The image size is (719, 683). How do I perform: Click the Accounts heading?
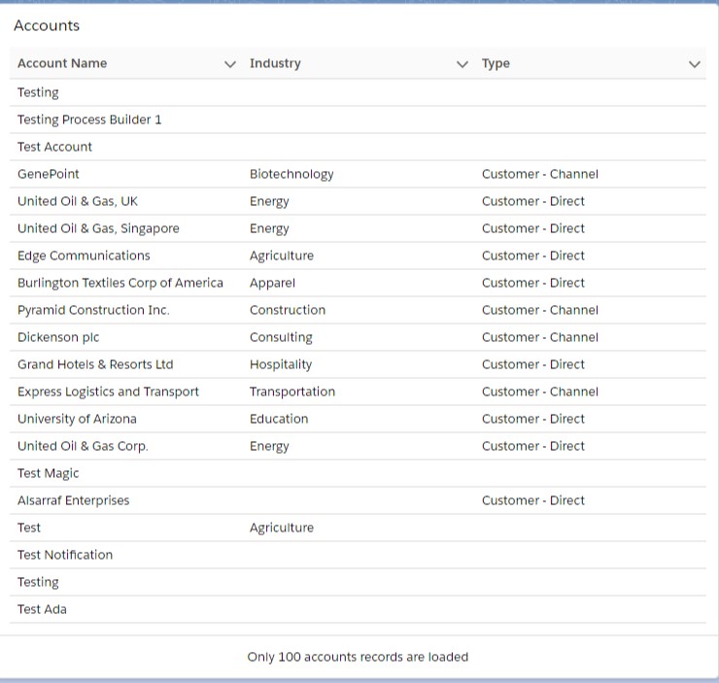coord(47,25)
